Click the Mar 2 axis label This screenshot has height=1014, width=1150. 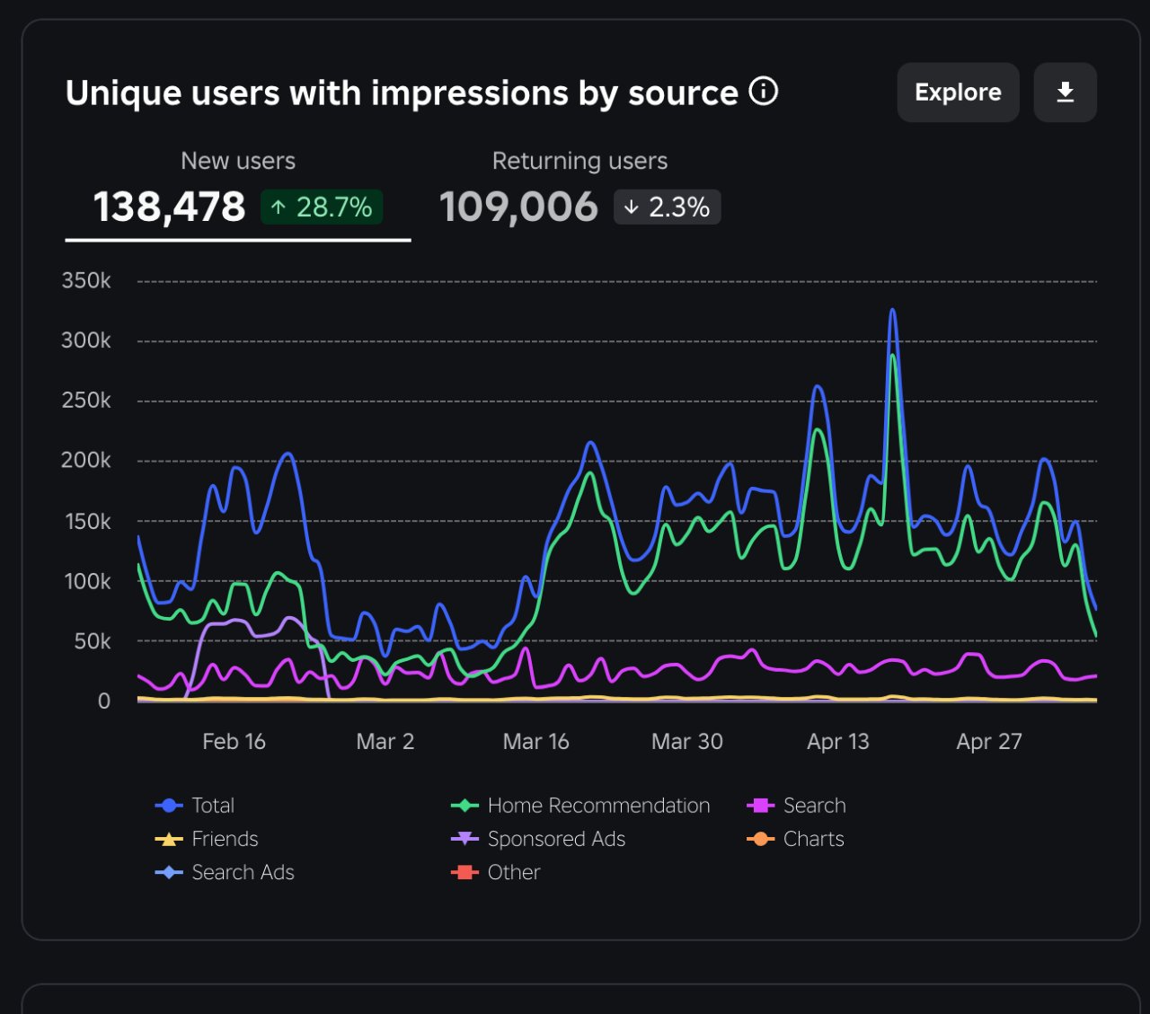pos(385,742)
